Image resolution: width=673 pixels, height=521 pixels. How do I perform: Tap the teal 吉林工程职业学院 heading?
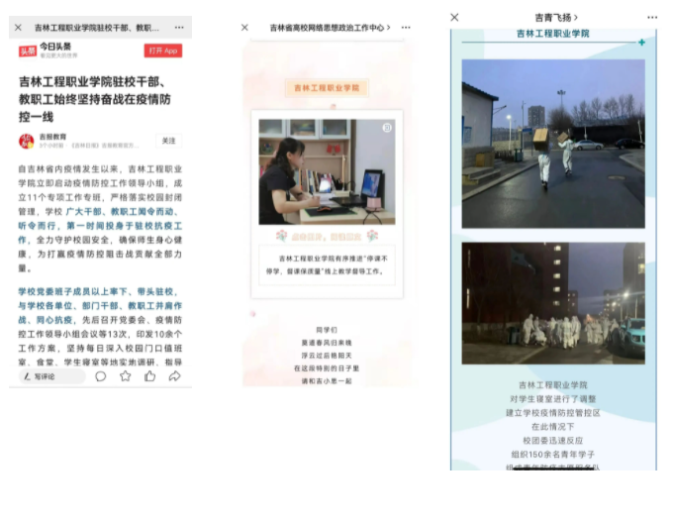pyautogui.click(x=553, y=34)
